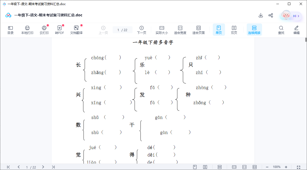Open the 编辑 edit tool
This screenshot has width=307, height=170.
(296, 30)
